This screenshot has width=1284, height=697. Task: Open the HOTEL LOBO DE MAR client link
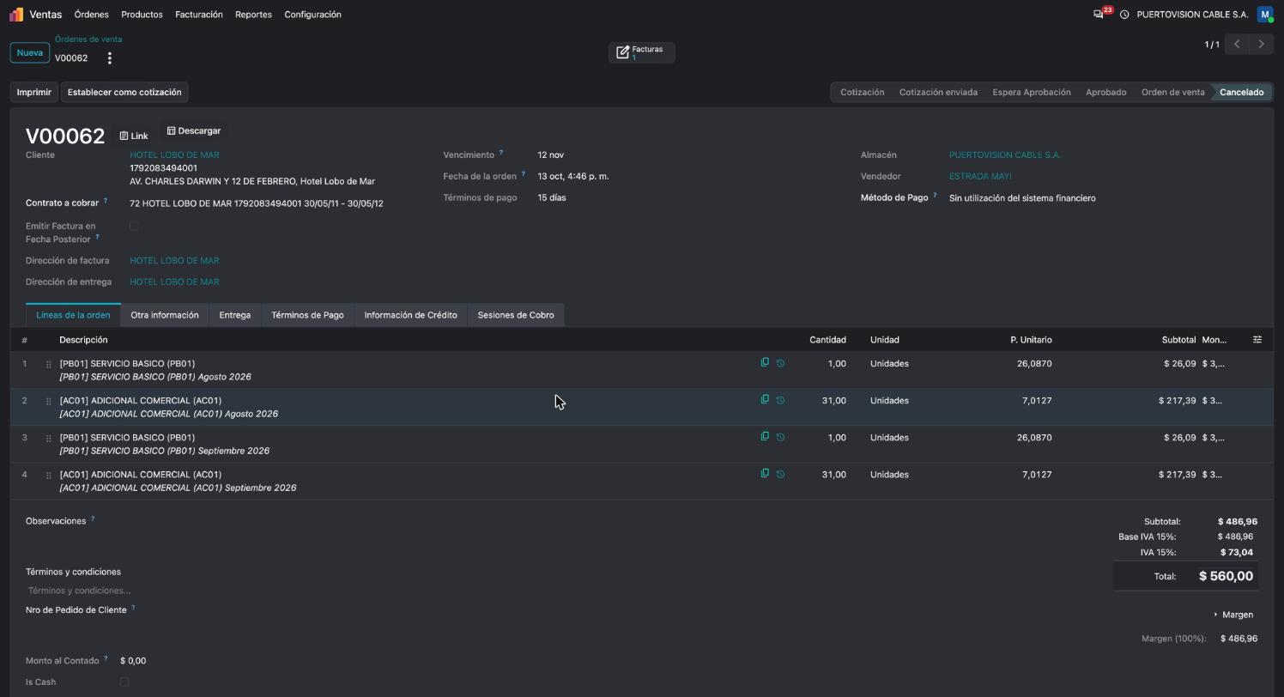click(x=174, y=155)
